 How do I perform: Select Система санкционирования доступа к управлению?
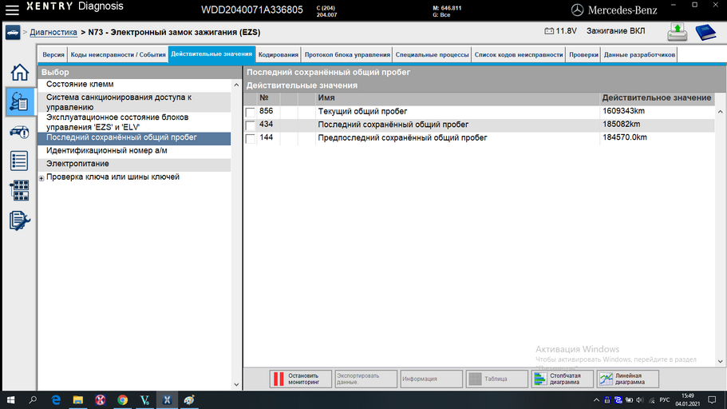coord(134,102)
